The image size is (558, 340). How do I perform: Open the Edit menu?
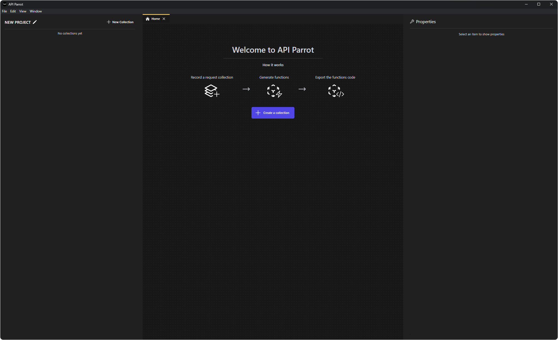13,11
